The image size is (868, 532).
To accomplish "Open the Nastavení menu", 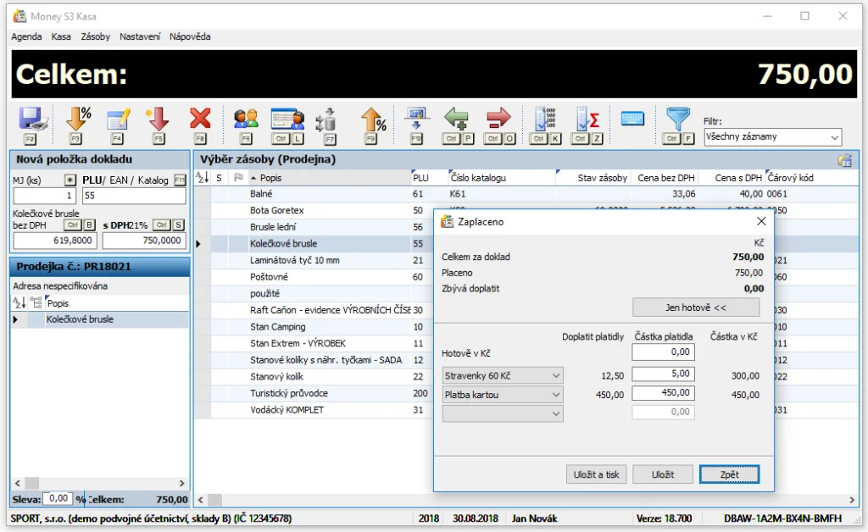I will [x=140, y=36].
